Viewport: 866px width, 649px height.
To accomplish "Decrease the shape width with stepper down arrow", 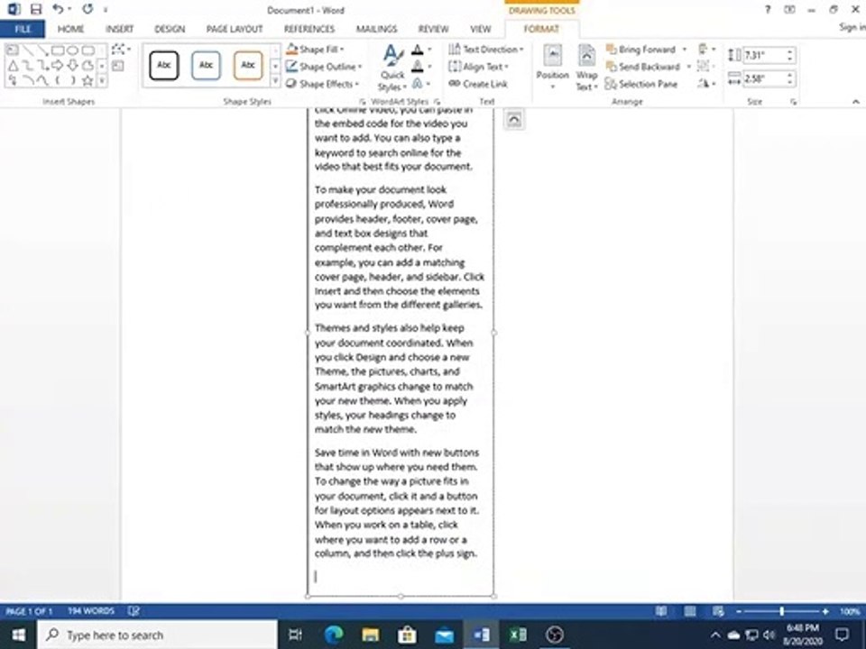I will pyautogui.click(x=790, y=83).
